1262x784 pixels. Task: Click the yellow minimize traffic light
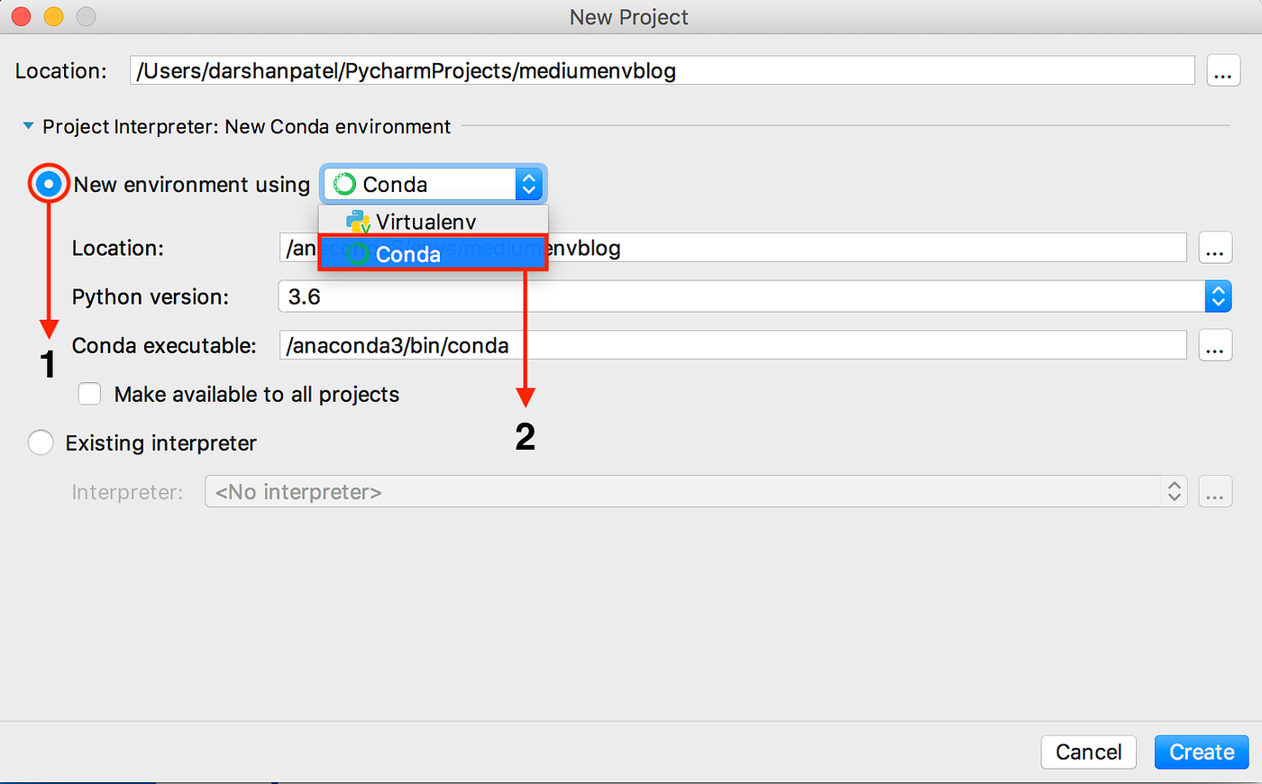coord(53,15)
